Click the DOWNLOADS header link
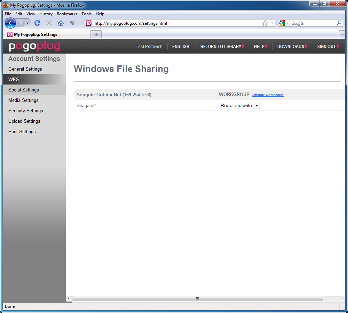 (x=292, y=47)
